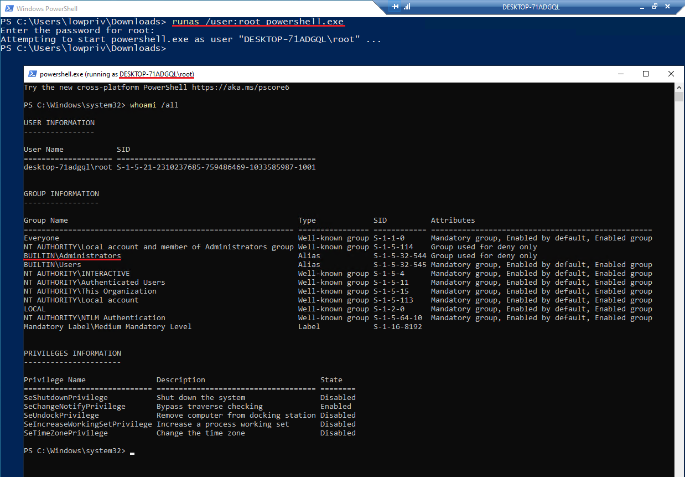This screenshot has height=477, width=685.
Task: Click the 'Attributes' column header
Action: pyautogui.click(x=453, y=220)
